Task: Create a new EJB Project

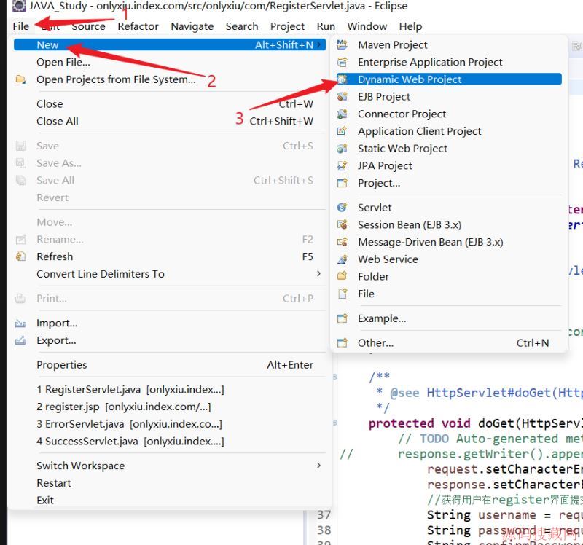Action: point(385,96)
